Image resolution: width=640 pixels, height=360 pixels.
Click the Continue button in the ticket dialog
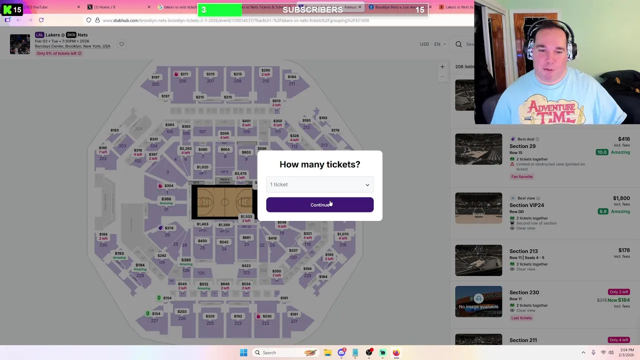pos(319,204)
